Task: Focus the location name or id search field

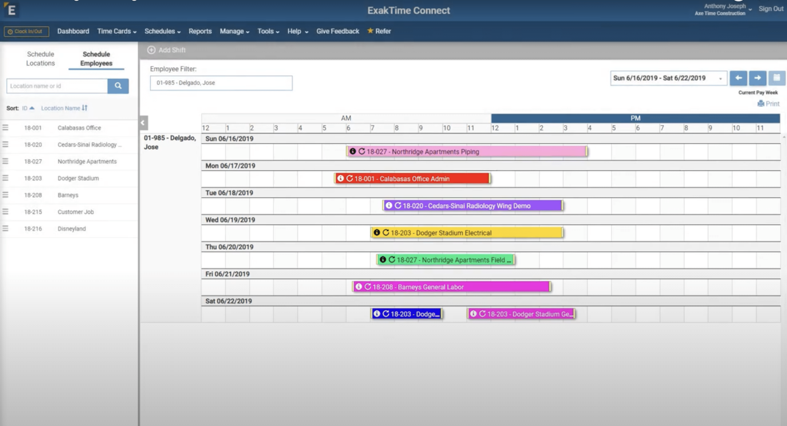Action: coord(57,86)
